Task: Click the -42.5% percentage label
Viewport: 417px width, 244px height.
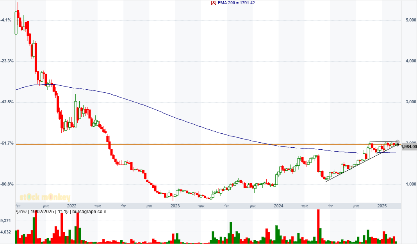Action: click(7, 102)
